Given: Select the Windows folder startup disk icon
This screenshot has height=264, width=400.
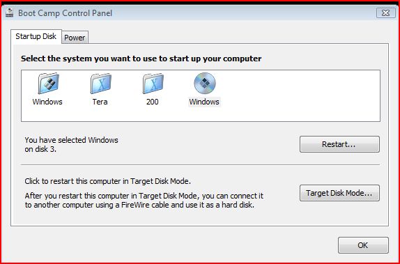Looking at the screenshot, I should pyautogui.click(x=49, y=84).
